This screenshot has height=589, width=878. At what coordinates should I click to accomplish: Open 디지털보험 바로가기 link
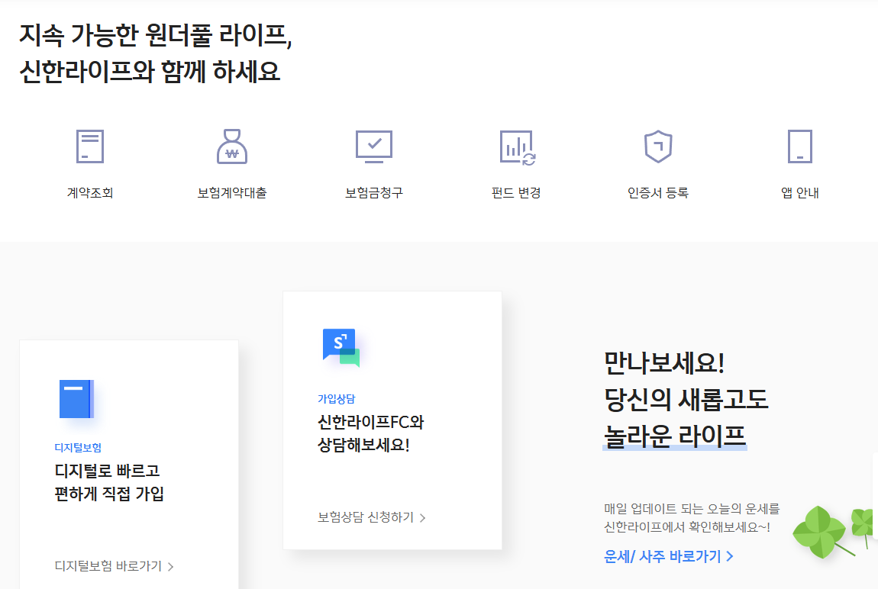[x=115, y=566]
